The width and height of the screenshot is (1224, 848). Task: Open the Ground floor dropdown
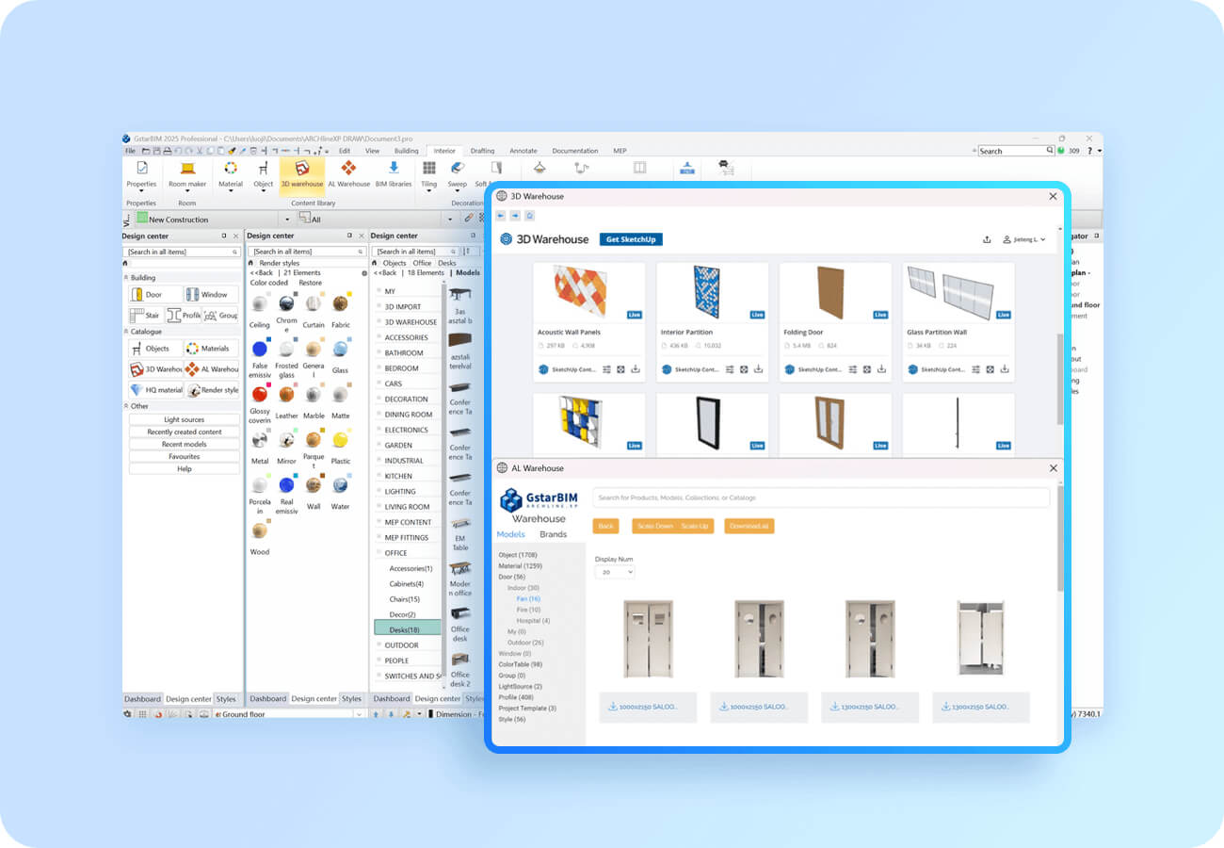point(288,714)
